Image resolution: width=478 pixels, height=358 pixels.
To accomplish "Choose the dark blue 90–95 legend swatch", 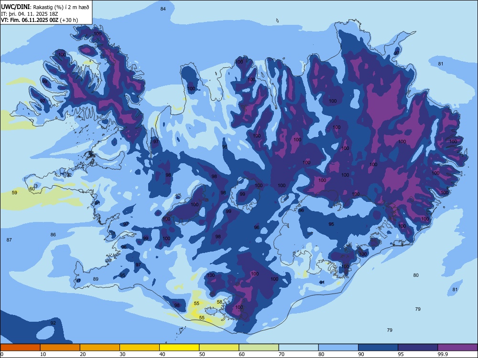I will pos(378,347).
